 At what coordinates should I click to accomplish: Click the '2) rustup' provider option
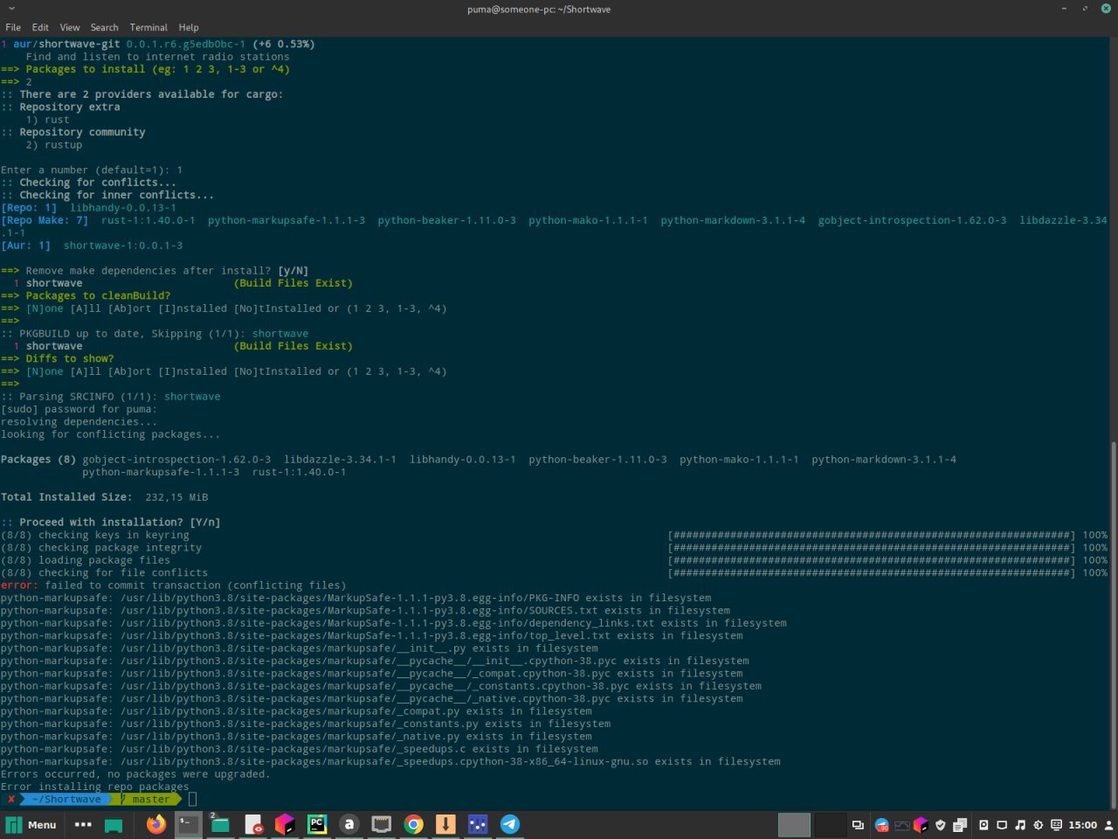point(53,145)
